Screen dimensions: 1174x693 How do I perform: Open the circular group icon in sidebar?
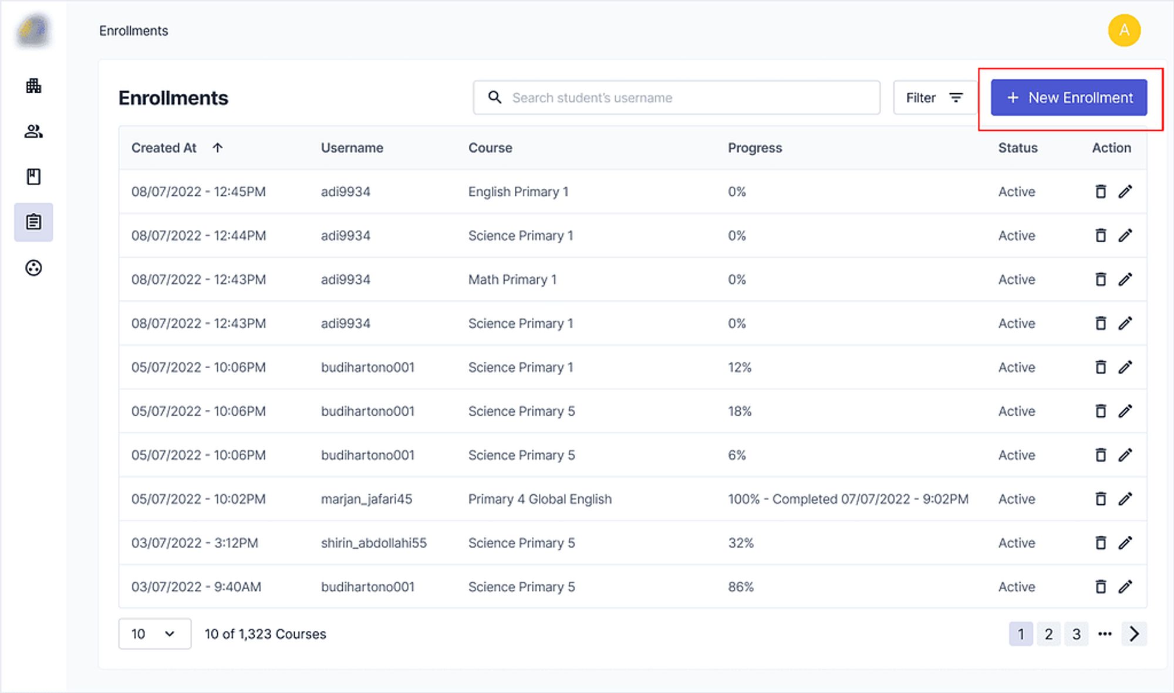(x=33, y=268)
